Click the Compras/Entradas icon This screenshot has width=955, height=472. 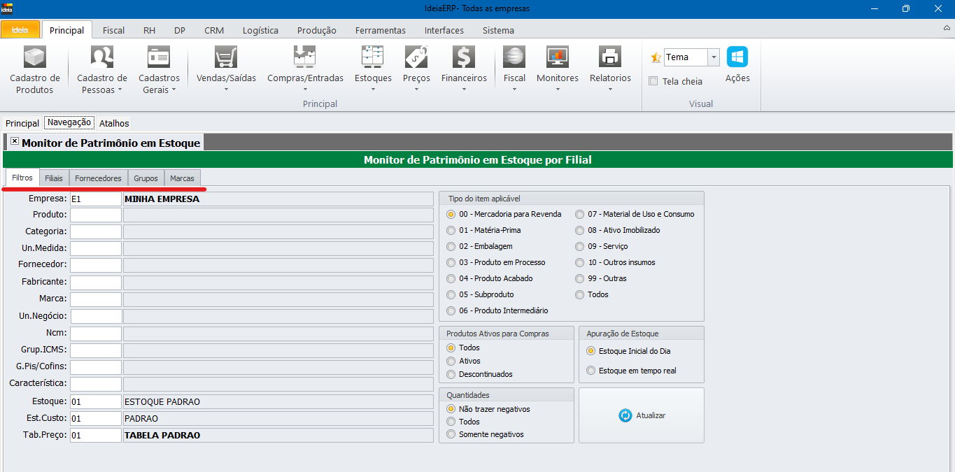[x=305, y=57]
